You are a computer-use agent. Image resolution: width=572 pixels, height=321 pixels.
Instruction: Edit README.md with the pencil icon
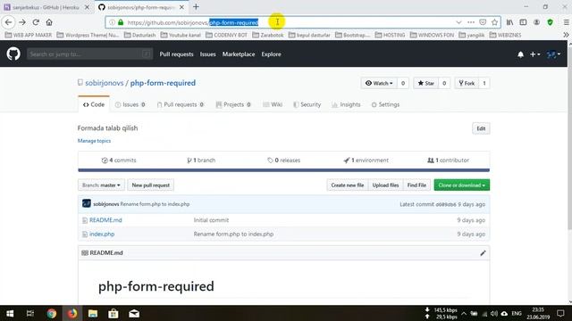pyautogui.click(x=483, y=253)
